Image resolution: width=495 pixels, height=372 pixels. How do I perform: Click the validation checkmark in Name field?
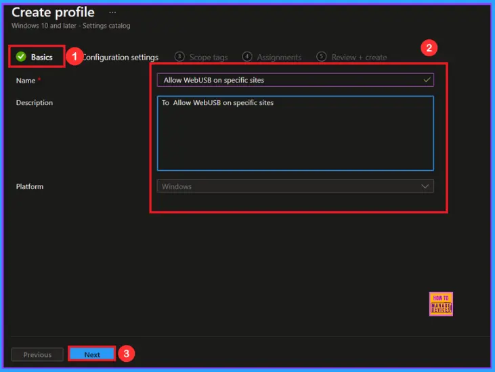(427, 80)
